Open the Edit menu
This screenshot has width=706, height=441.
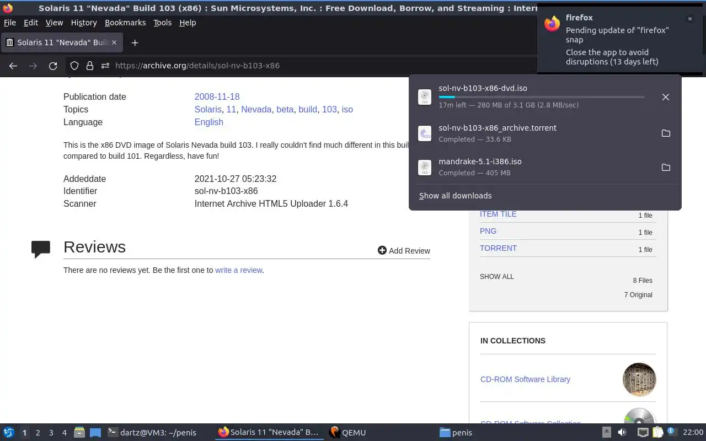pos(31,23)
